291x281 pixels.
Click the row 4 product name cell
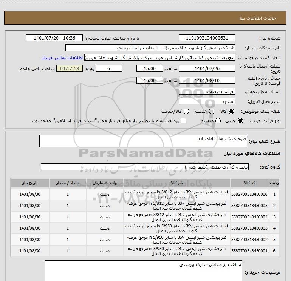177,228
